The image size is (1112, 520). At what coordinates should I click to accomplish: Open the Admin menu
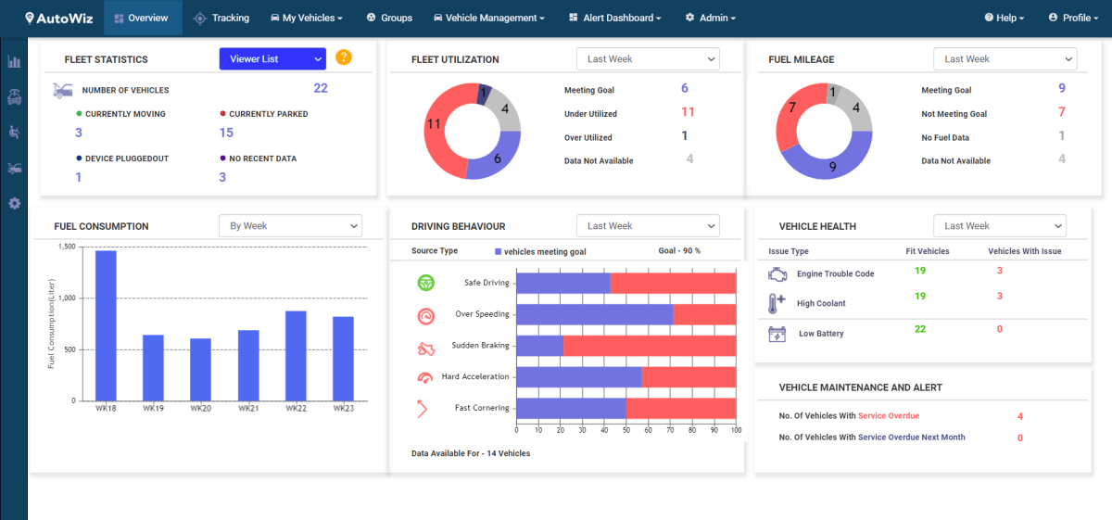(x=711, y=18)
